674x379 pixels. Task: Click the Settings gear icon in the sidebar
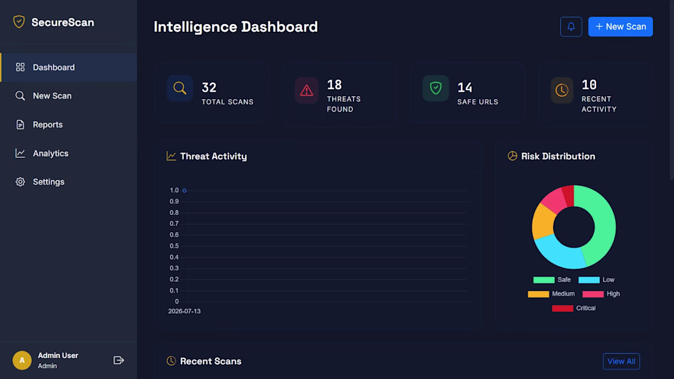[x=20, y=182]
